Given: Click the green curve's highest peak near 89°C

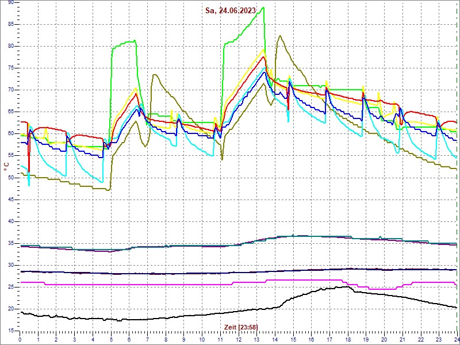Looking at the screenshot, I should click(x=263, y=7).
